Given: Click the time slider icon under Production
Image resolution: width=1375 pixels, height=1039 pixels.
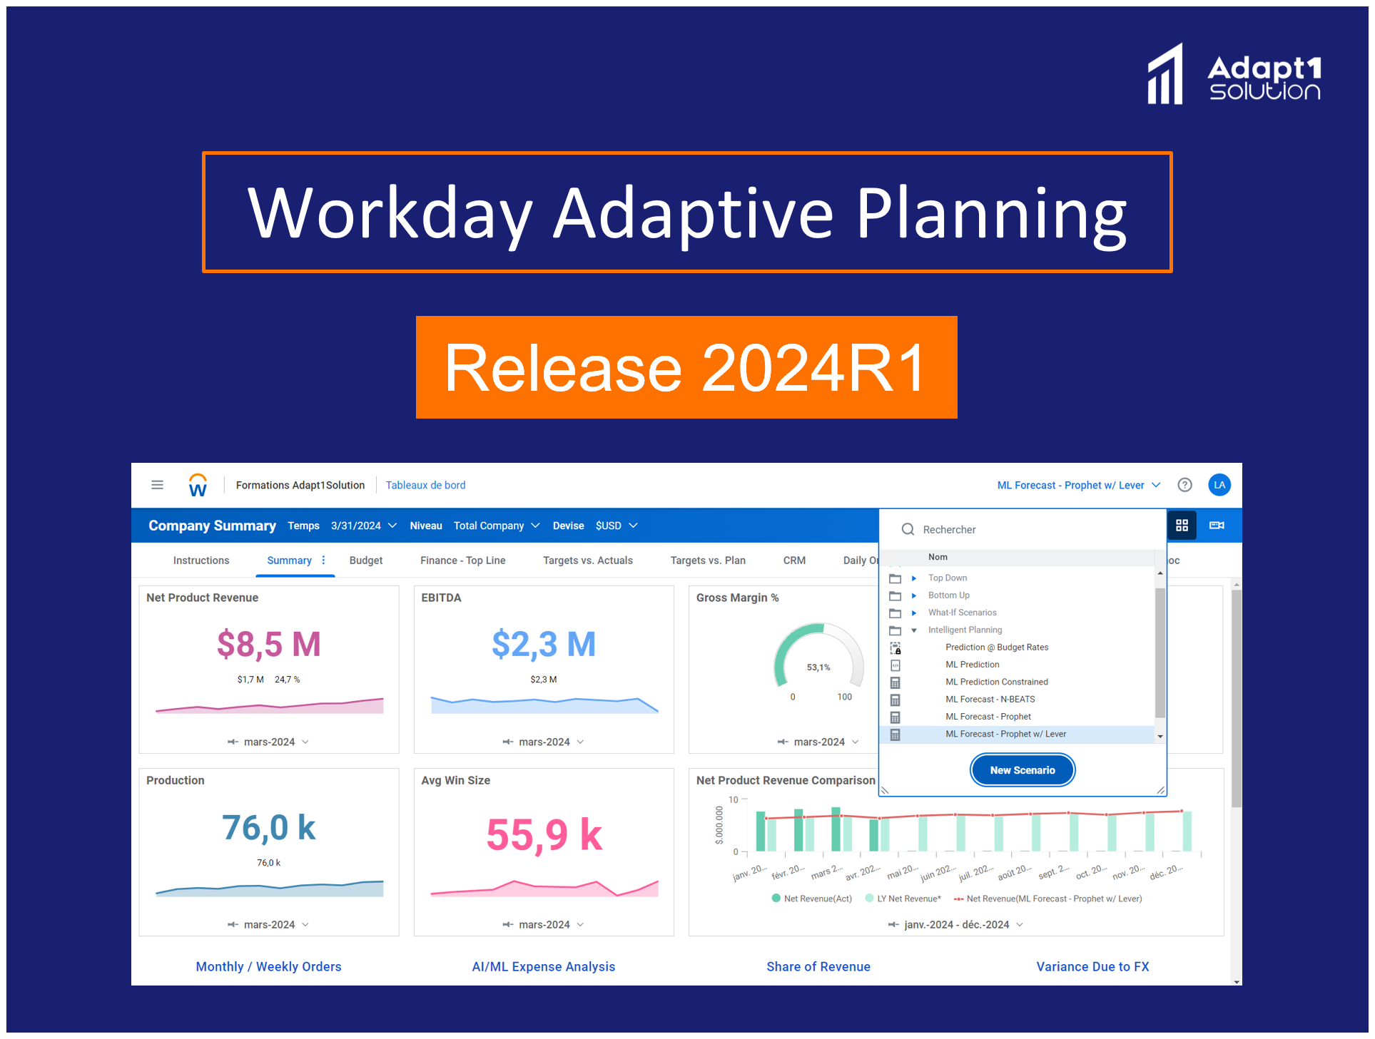Looking at the screenshot, I should pos(233,924).
